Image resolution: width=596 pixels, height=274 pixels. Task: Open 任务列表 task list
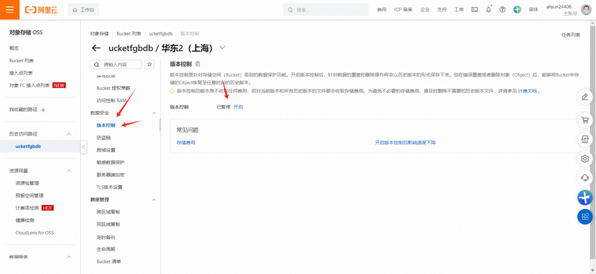point(571,35)
